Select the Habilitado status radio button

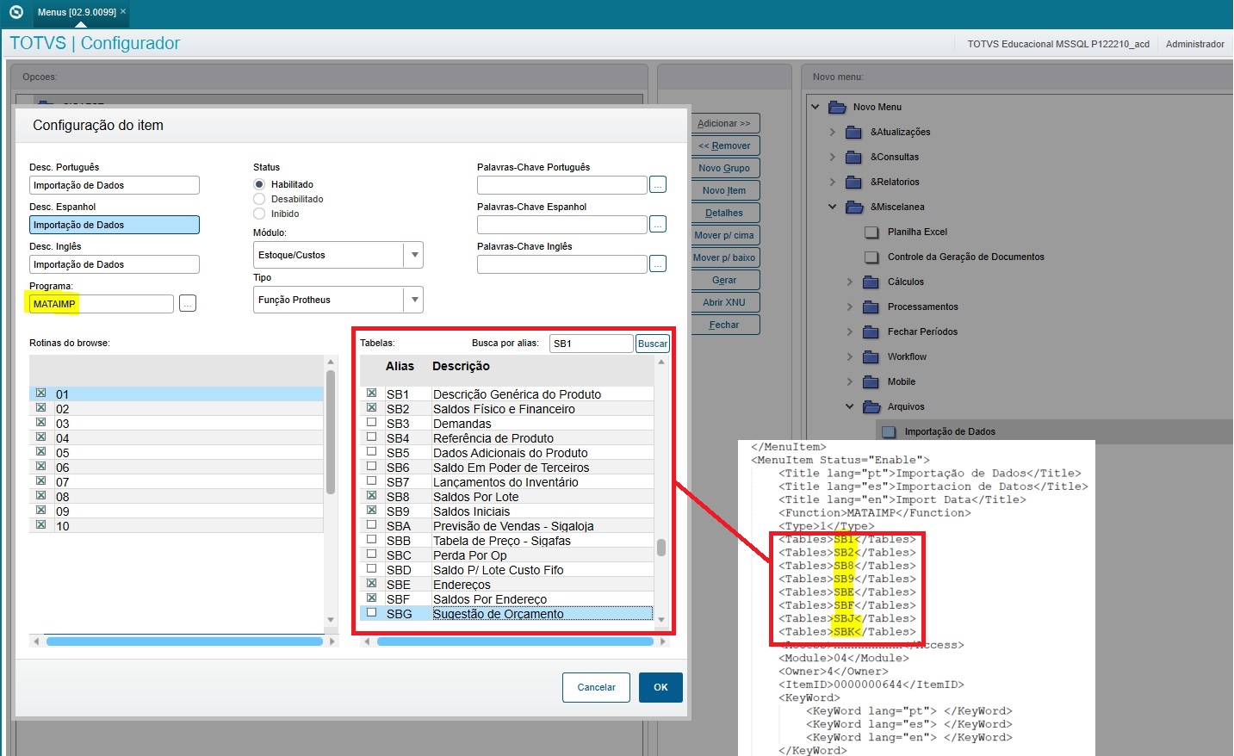pyautogui.click(x=259, y=184)
